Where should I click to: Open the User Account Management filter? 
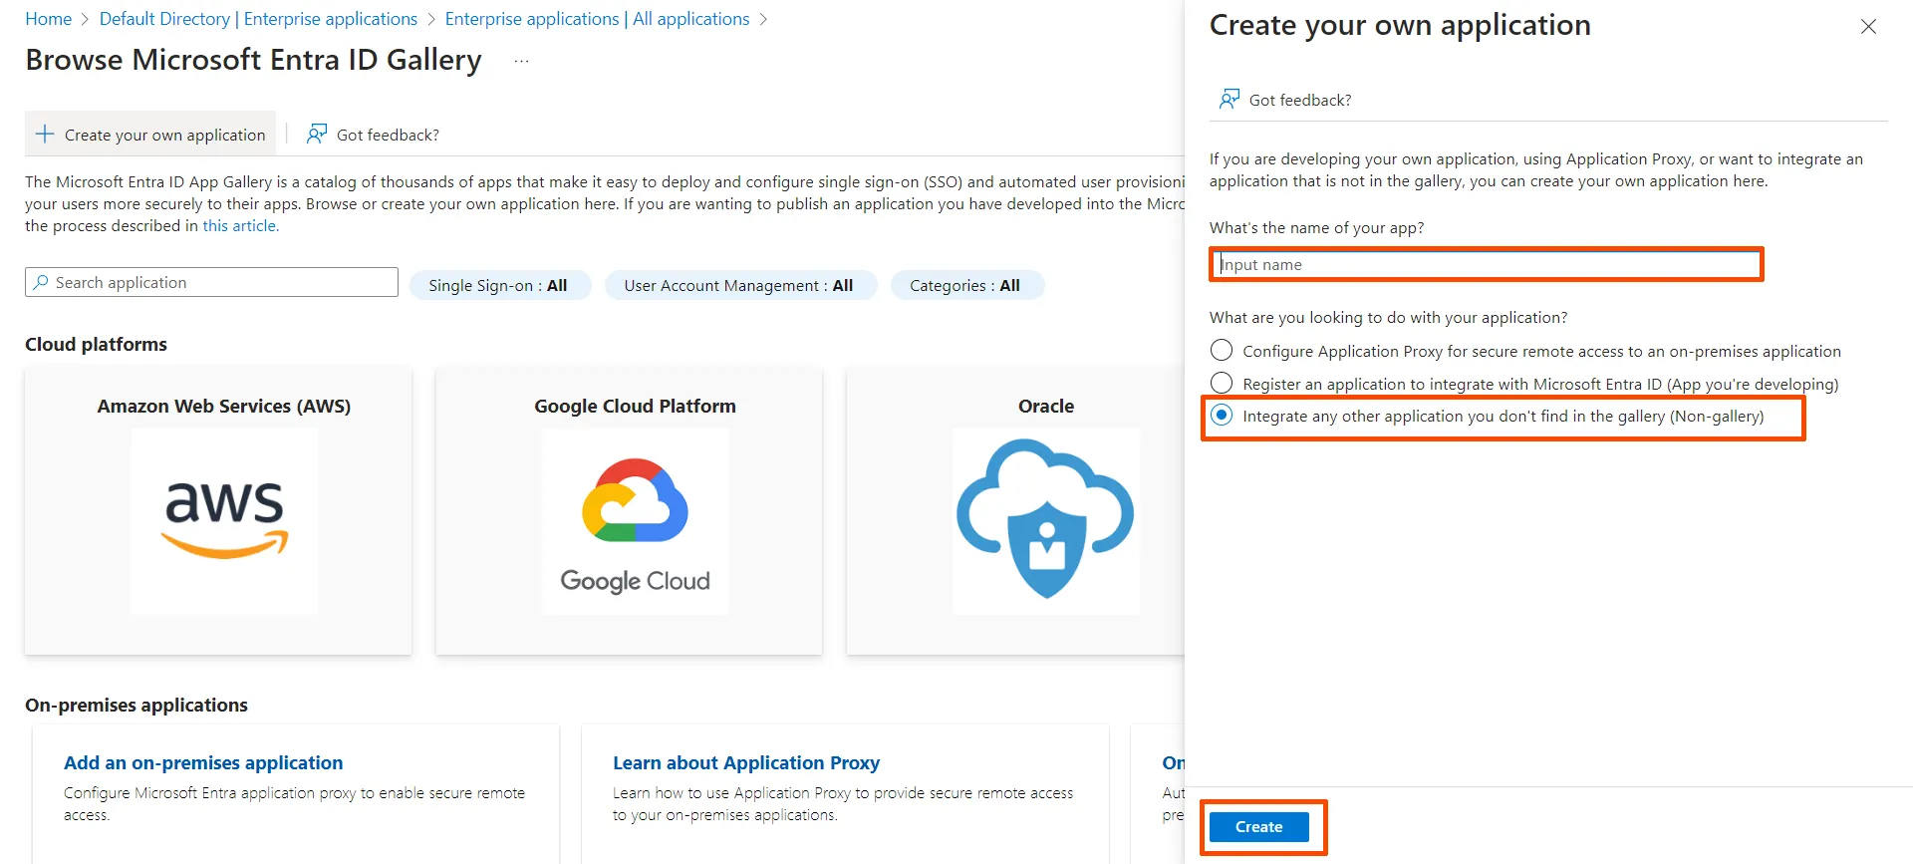(740, 285)
